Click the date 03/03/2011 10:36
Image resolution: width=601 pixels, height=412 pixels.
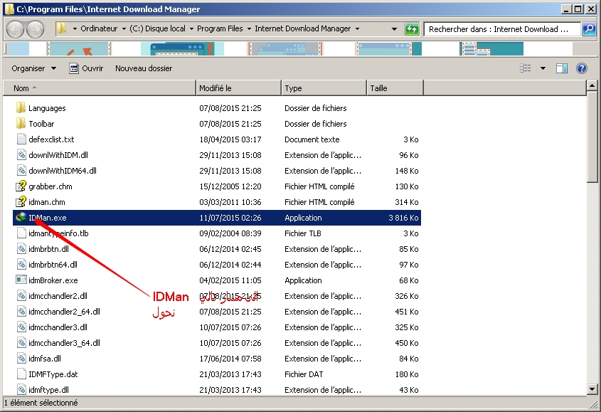pyautogui.click(x=230, y=202)
